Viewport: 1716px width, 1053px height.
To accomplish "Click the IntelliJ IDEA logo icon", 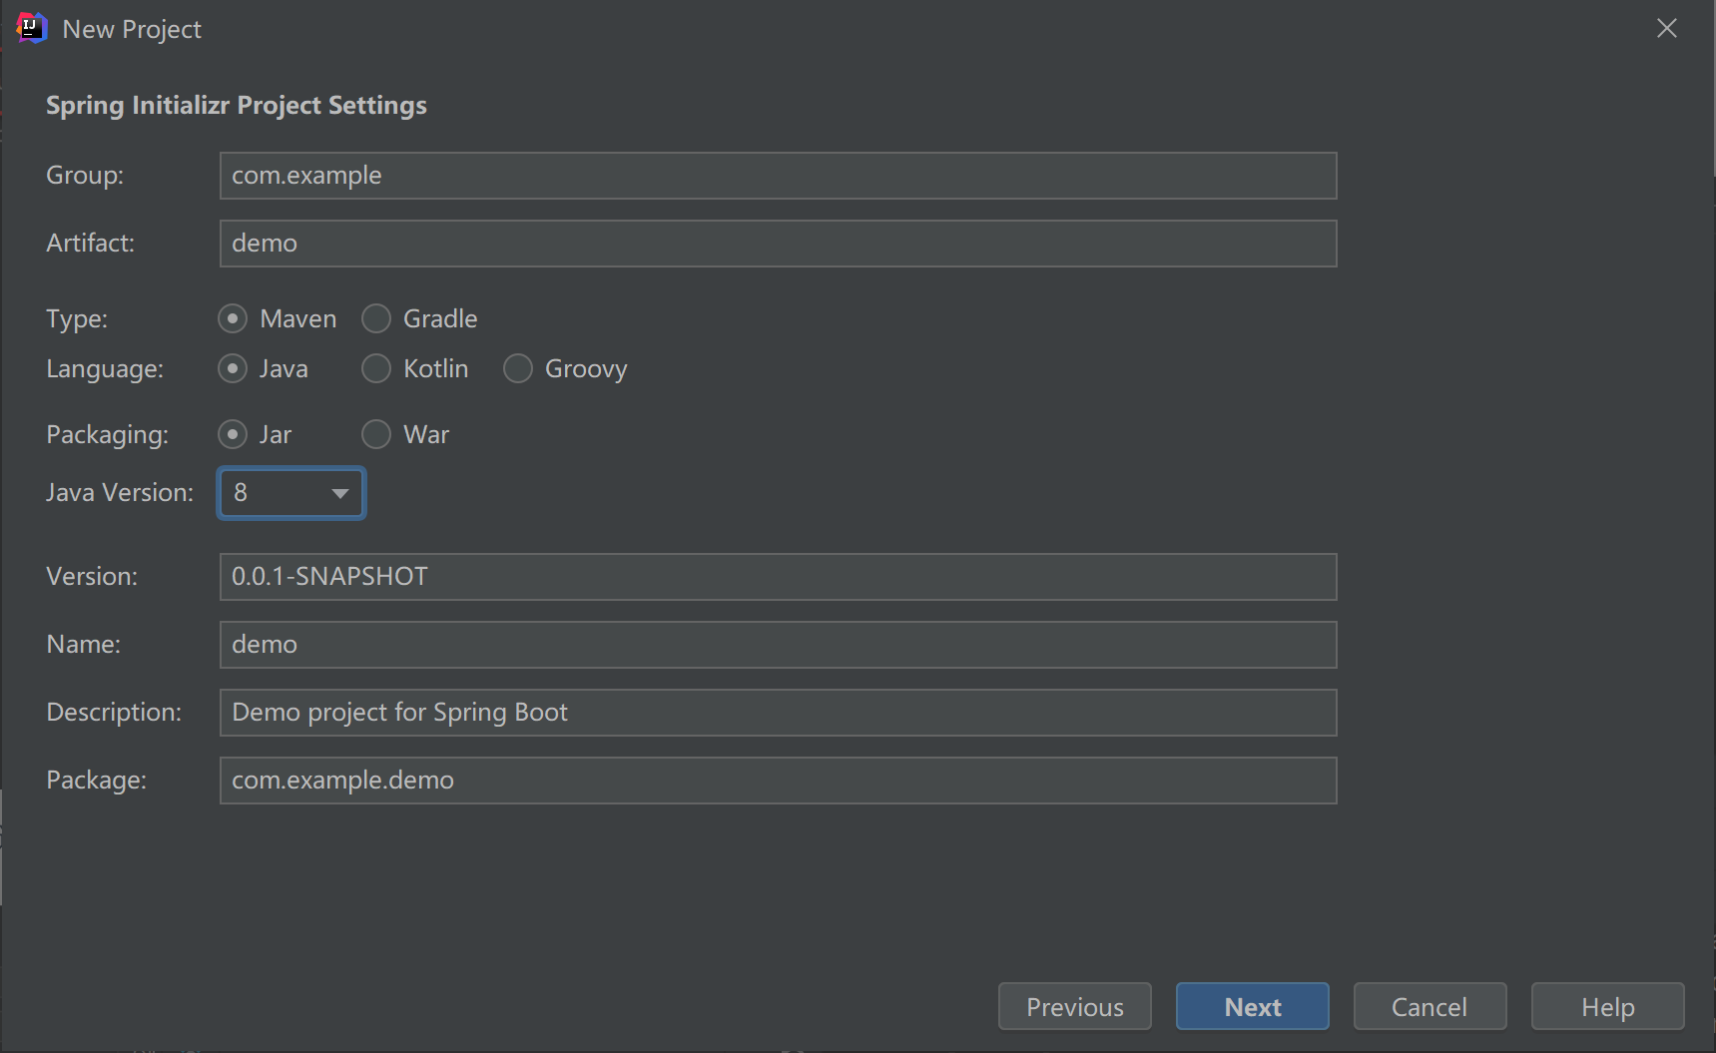I will 32,28.
